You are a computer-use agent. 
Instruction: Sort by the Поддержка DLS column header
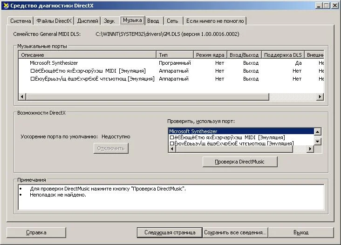(x=283, y=55)
